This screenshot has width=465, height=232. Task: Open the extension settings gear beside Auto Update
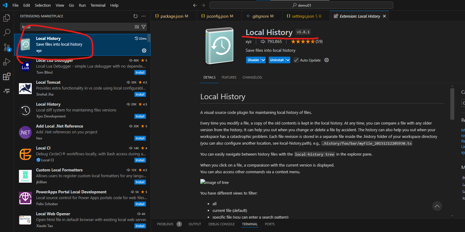pos(326,60)
